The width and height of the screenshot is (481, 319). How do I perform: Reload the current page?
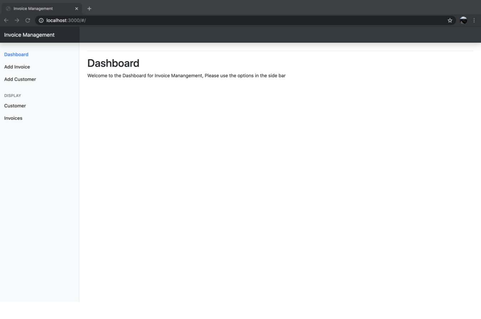coord(27,20)
